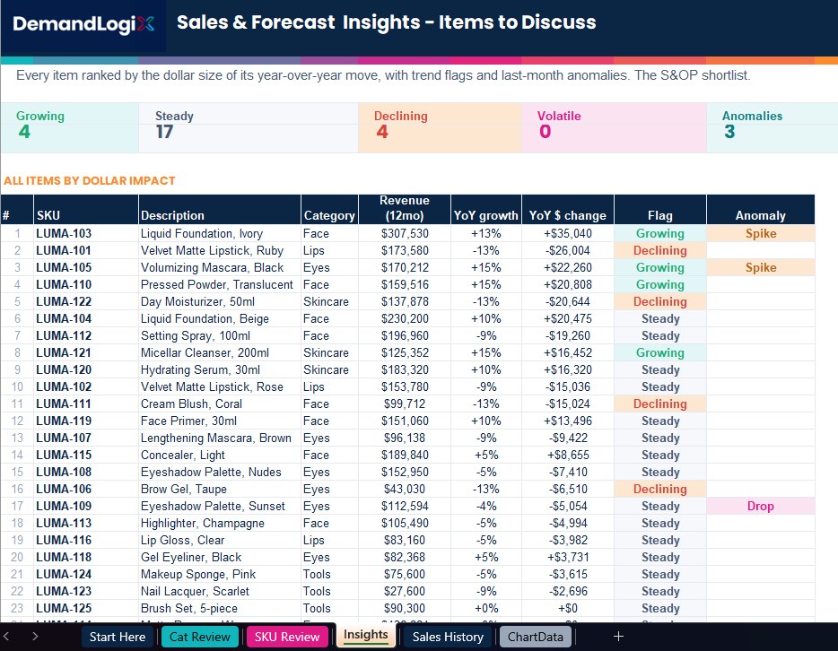
Task: Go to the Sales History sheet tab
Action: click(x=448, y=637)
